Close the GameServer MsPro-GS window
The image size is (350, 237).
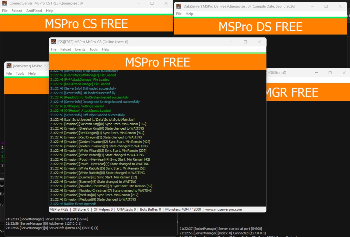(x=259, y=42)
